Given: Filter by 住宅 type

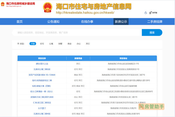Looking at the screenshot, I should 42,44.
